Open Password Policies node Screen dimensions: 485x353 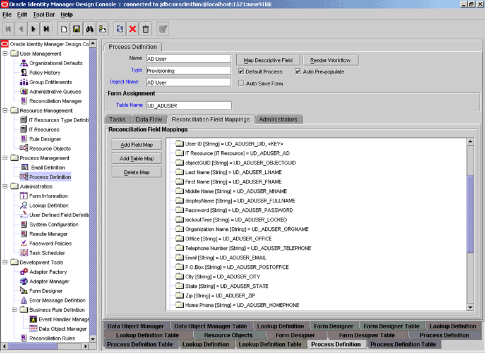[x=50, y=244]
